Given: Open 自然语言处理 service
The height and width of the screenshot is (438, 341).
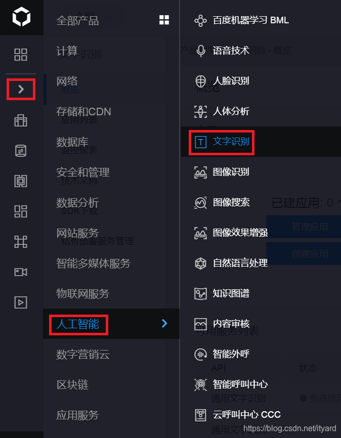Looking at the screenshot, I should (240, 263).
